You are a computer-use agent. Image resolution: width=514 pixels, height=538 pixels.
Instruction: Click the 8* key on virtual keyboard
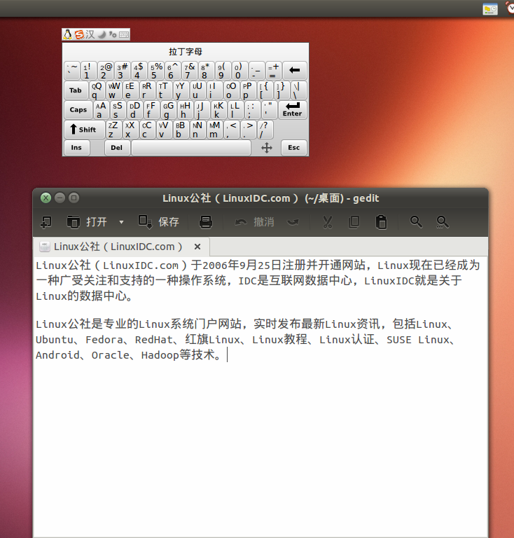206,71
